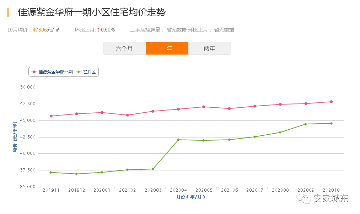This screenshot has height=214, width=360.
Task: Click the 0.60% month-over-month value
Action: tap(108, 30)
